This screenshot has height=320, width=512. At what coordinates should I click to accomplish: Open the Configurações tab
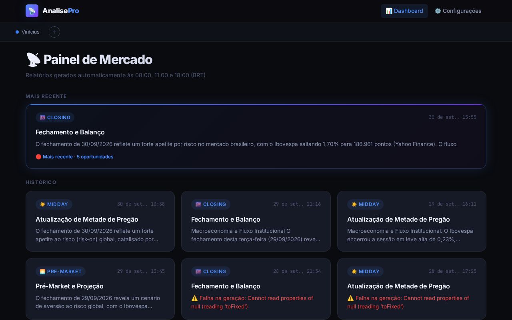[x=458, y=11]
